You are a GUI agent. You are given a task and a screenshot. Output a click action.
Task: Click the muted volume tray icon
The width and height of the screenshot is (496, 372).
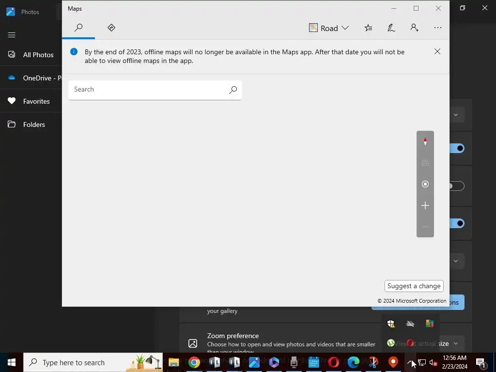click(x=434, y=363)
